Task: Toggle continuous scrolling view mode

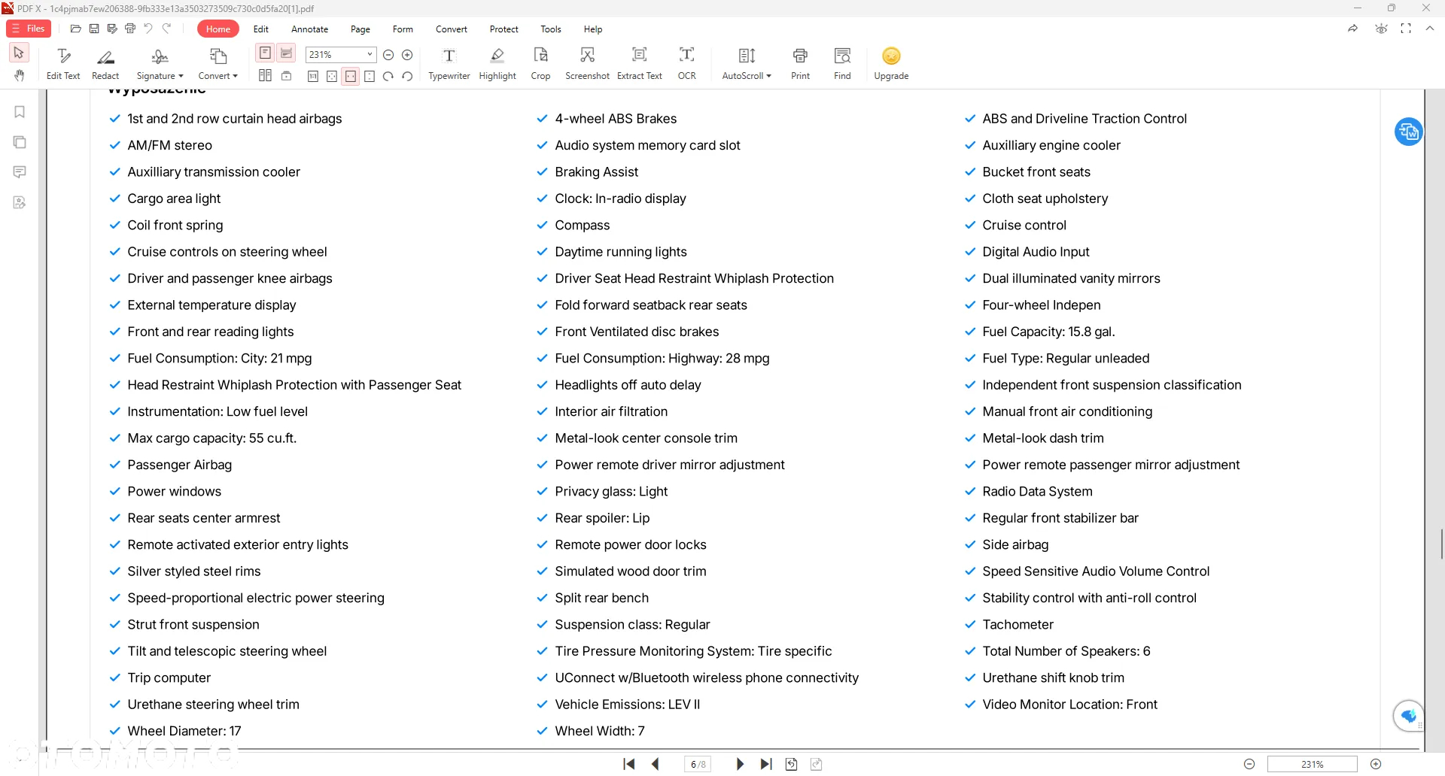Action: [x=286, y=53]
